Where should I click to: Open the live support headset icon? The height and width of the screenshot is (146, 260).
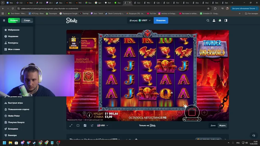(254, 135)
